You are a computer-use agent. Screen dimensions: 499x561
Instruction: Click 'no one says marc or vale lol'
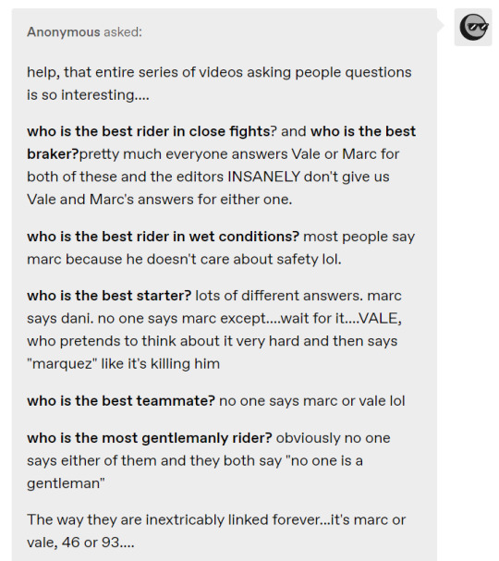coord(312,401)
